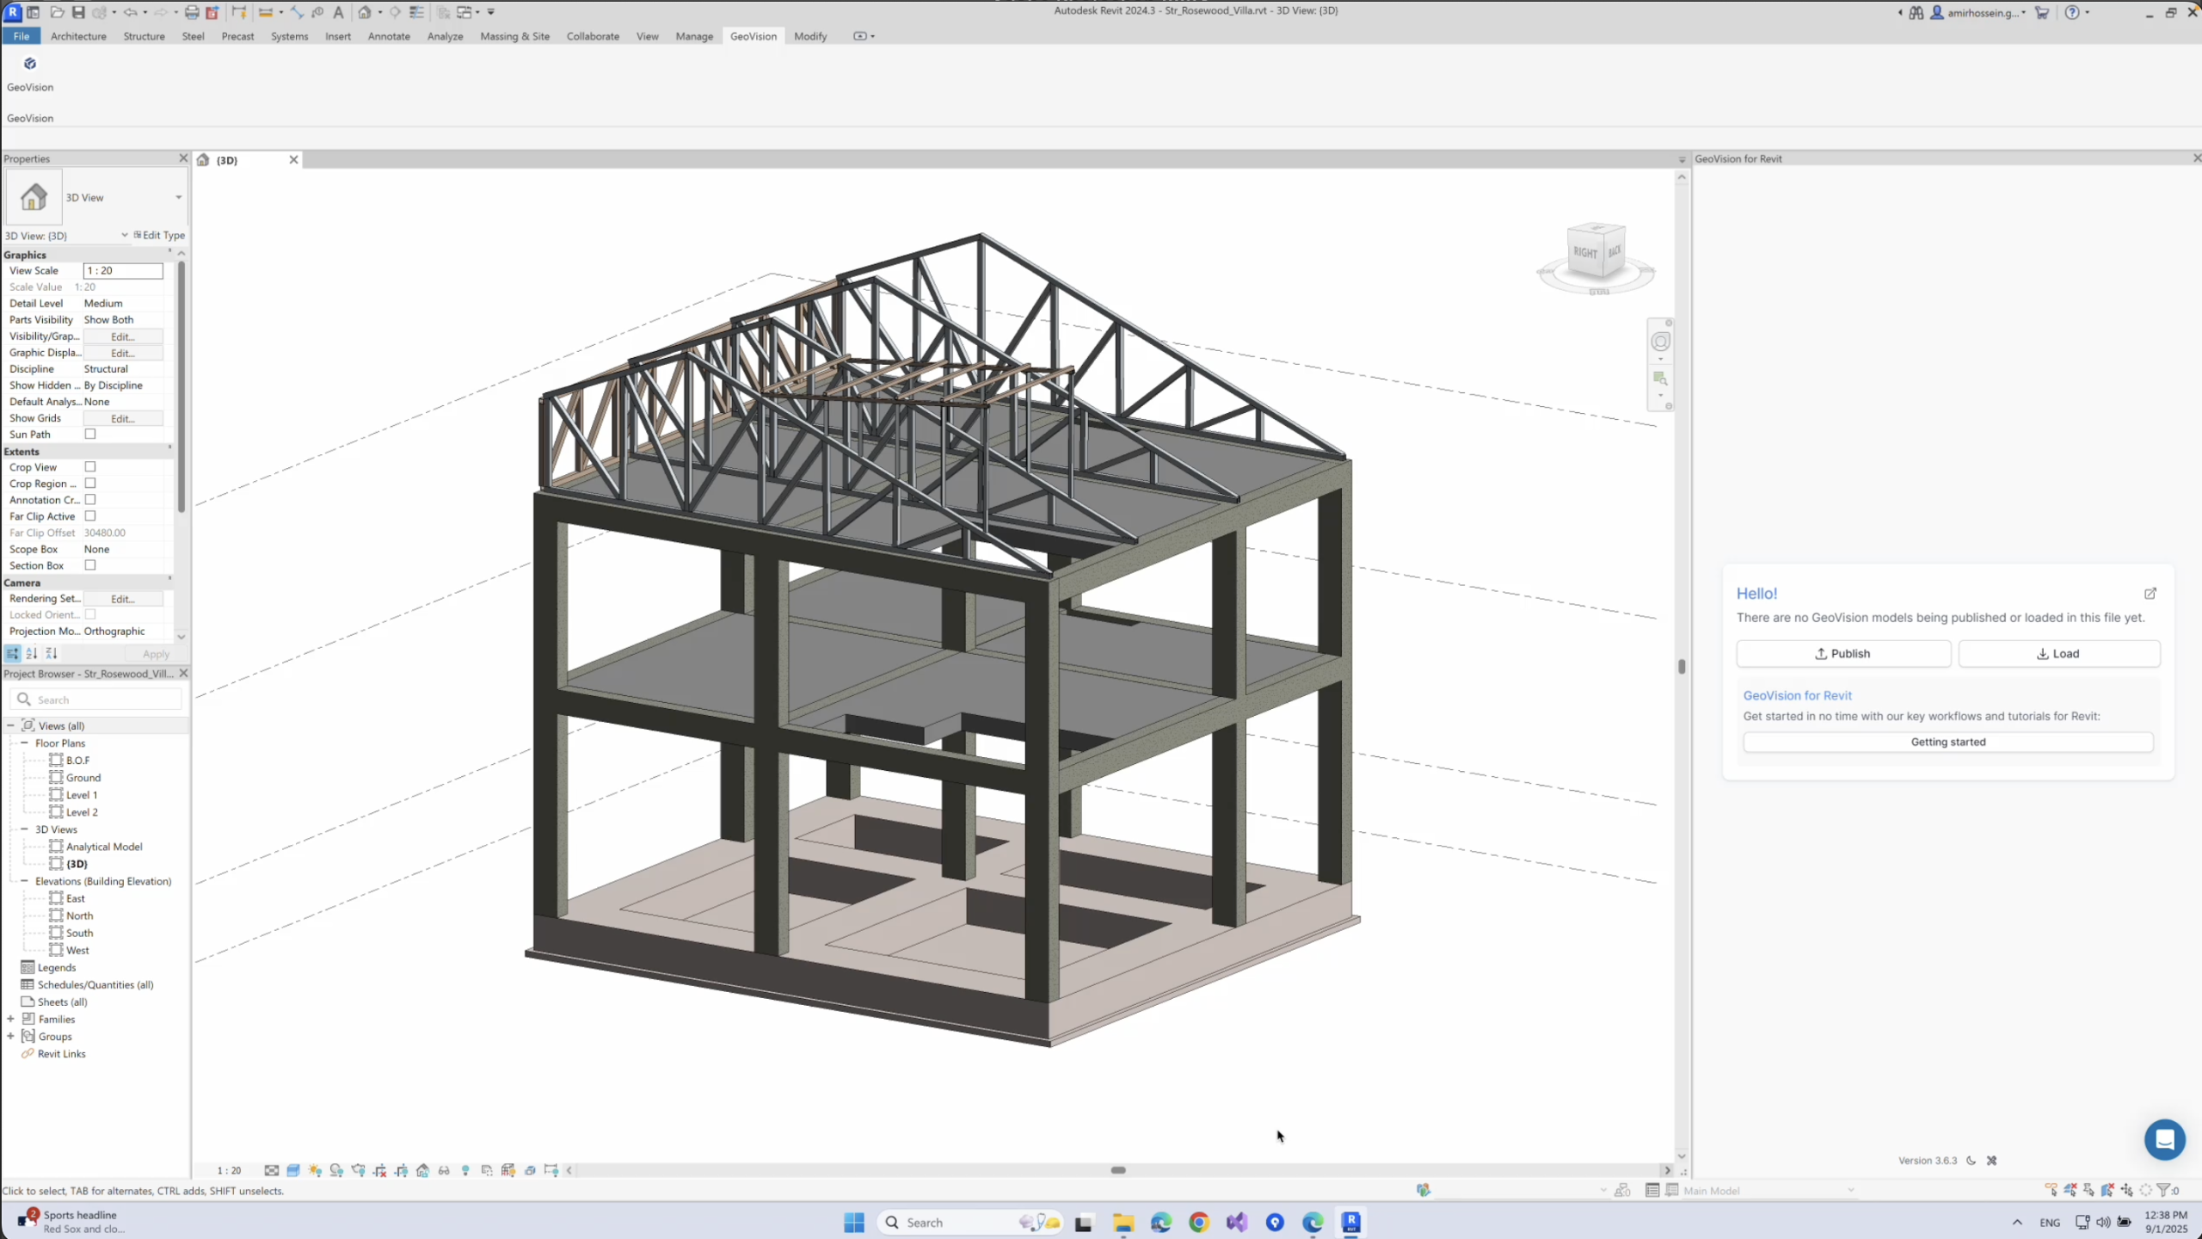Open the Visual Style cube icon
This screenshot has height=1239, width=2202.
[x=293, y=1170]
